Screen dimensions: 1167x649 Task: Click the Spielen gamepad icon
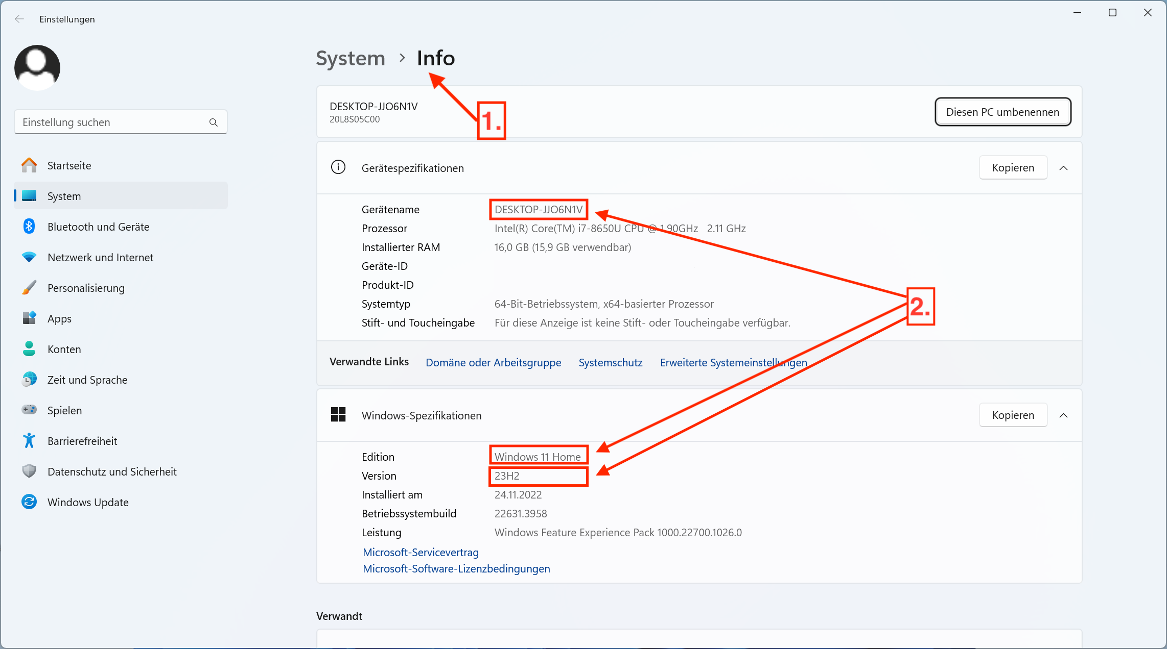[x=29, y=410]
